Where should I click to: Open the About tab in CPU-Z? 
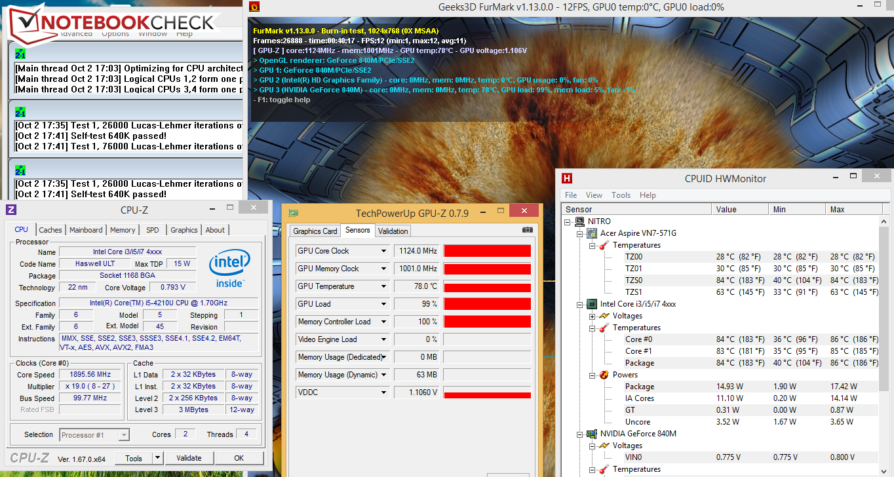click(215, 230)
